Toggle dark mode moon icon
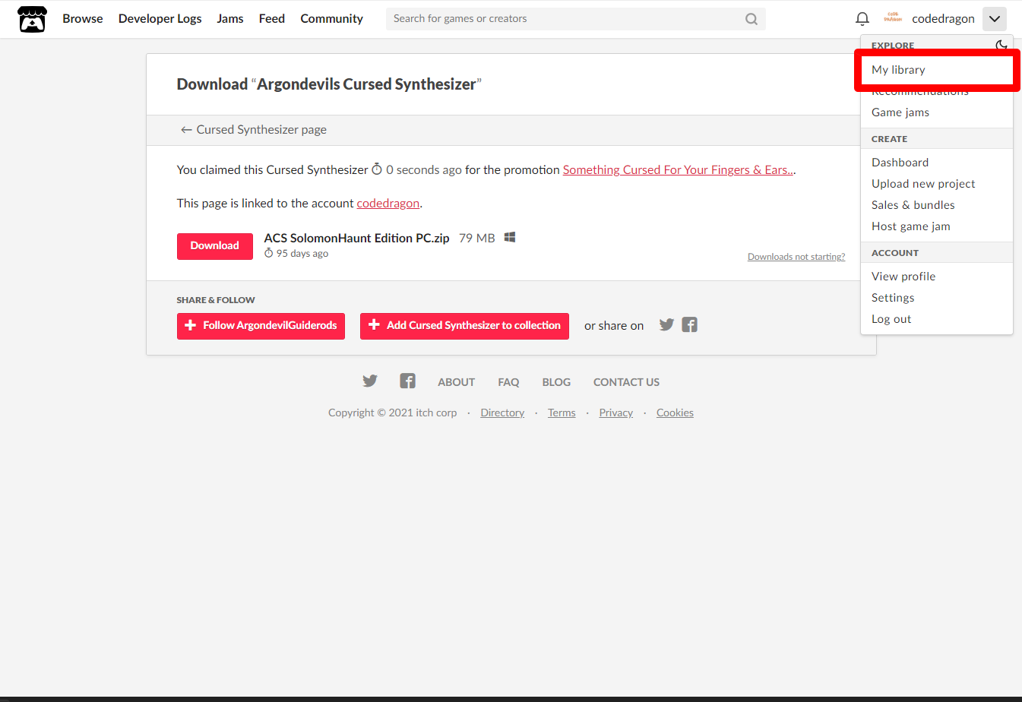The image size is (1022, 702). click(1001, 45)
